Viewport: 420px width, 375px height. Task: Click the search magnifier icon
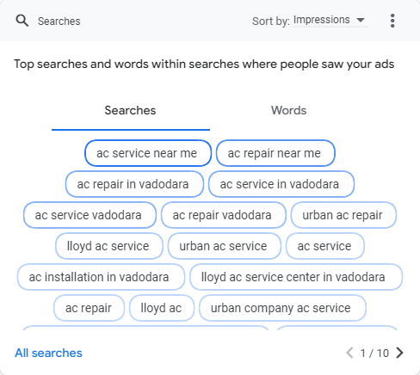pyautogui.click(x=22, y=21)
